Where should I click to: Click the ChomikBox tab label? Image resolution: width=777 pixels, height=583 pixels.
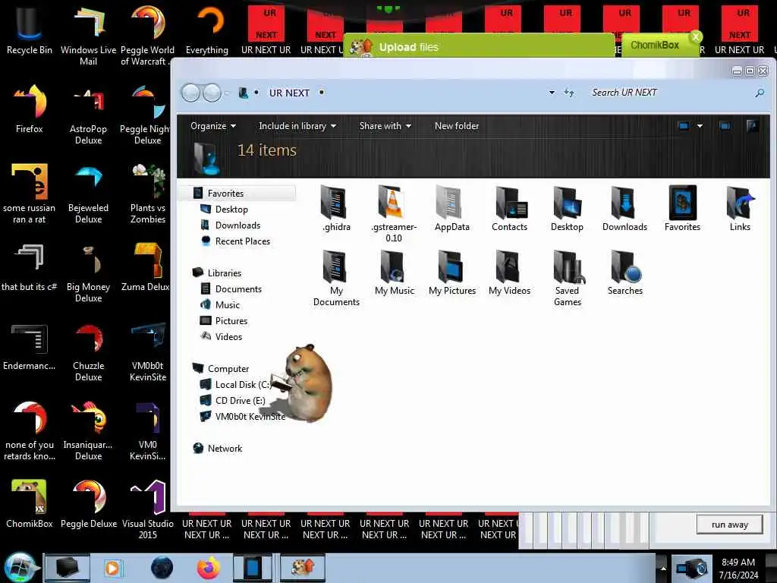point(655,45)
